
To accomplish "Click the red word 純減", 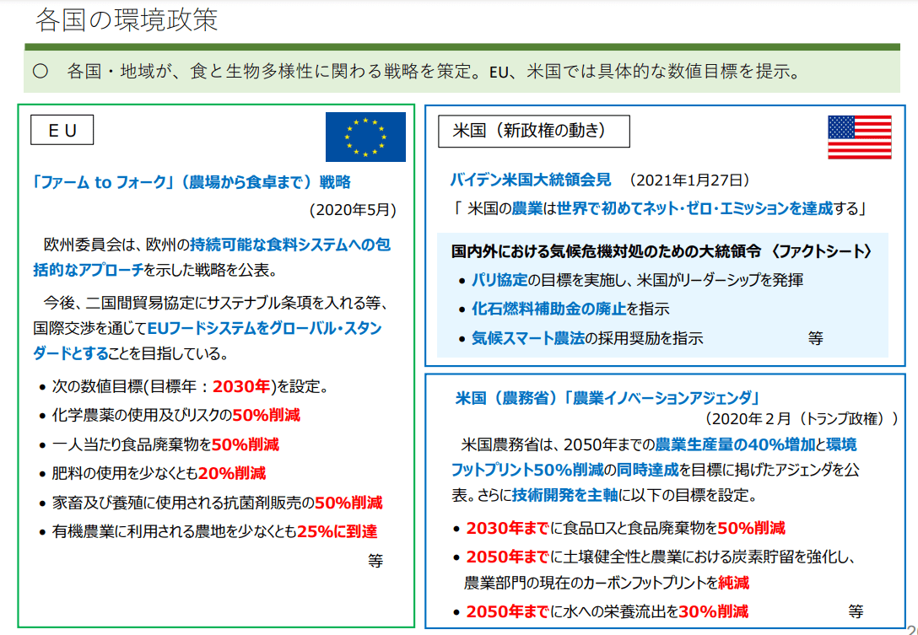I will [734, 583].
